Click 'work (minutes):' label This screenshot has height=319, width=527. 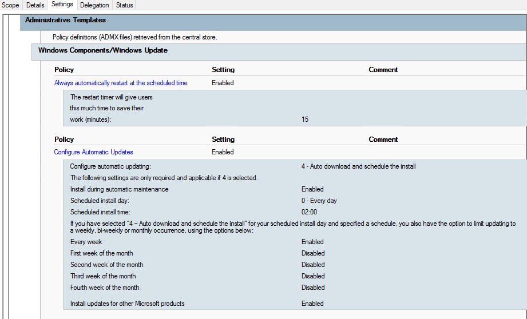click(x=90, y=119)
